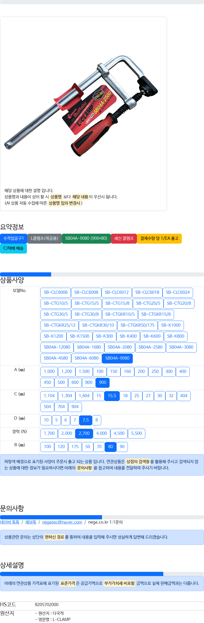
Task: Choose B (mm) value 90
Action: tap(122, 447)
